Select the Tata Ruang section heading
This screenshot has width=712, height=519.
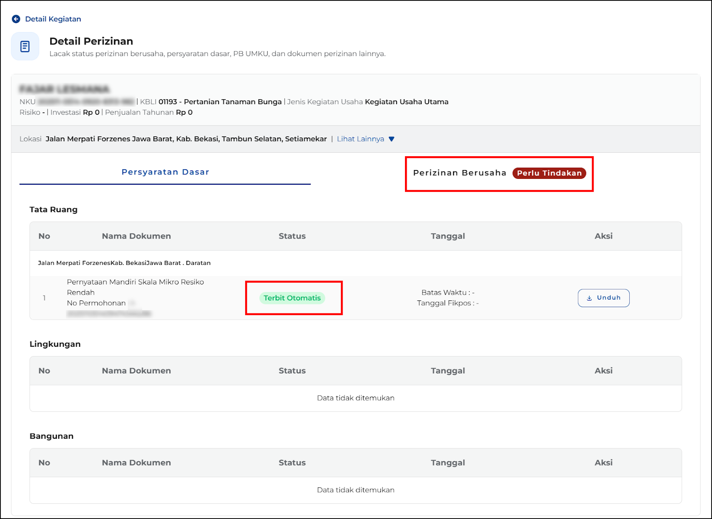[53, 210]
